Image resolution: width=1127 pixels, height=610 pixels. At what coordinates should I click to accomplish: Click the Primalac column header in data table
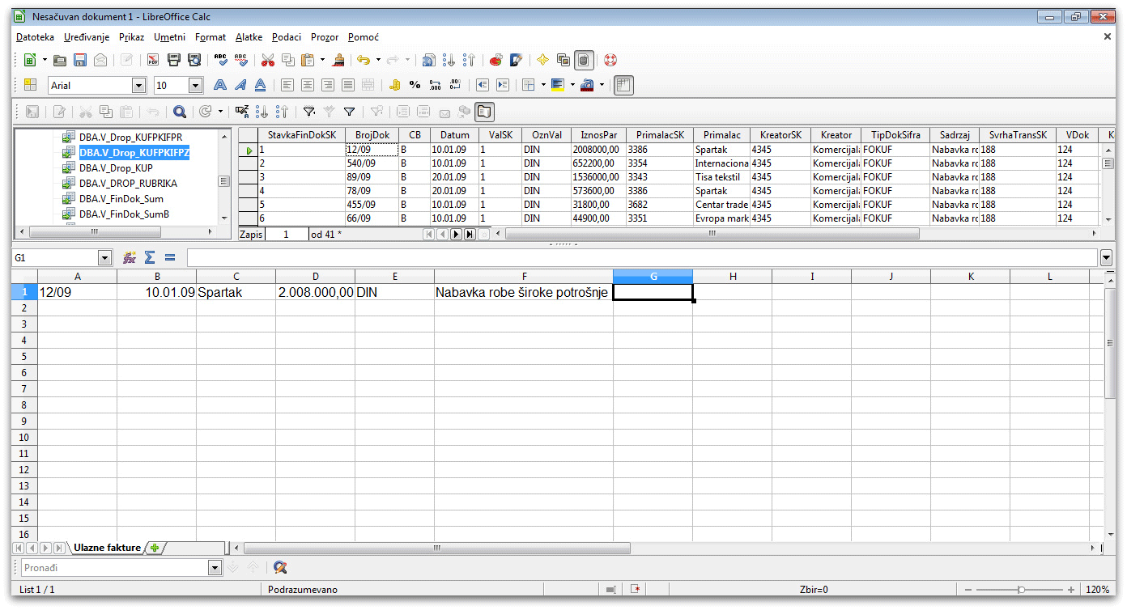pos(721,135)
